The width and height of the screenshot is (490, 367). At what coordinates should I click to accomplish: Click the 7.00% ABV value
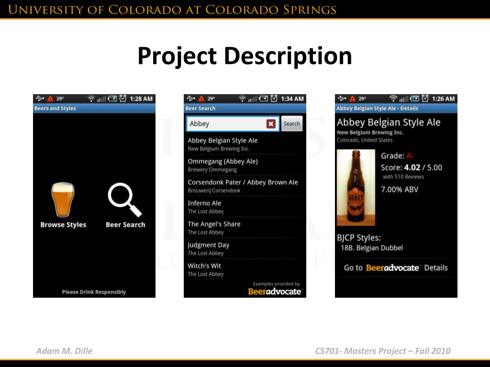[x=400, y=189]
